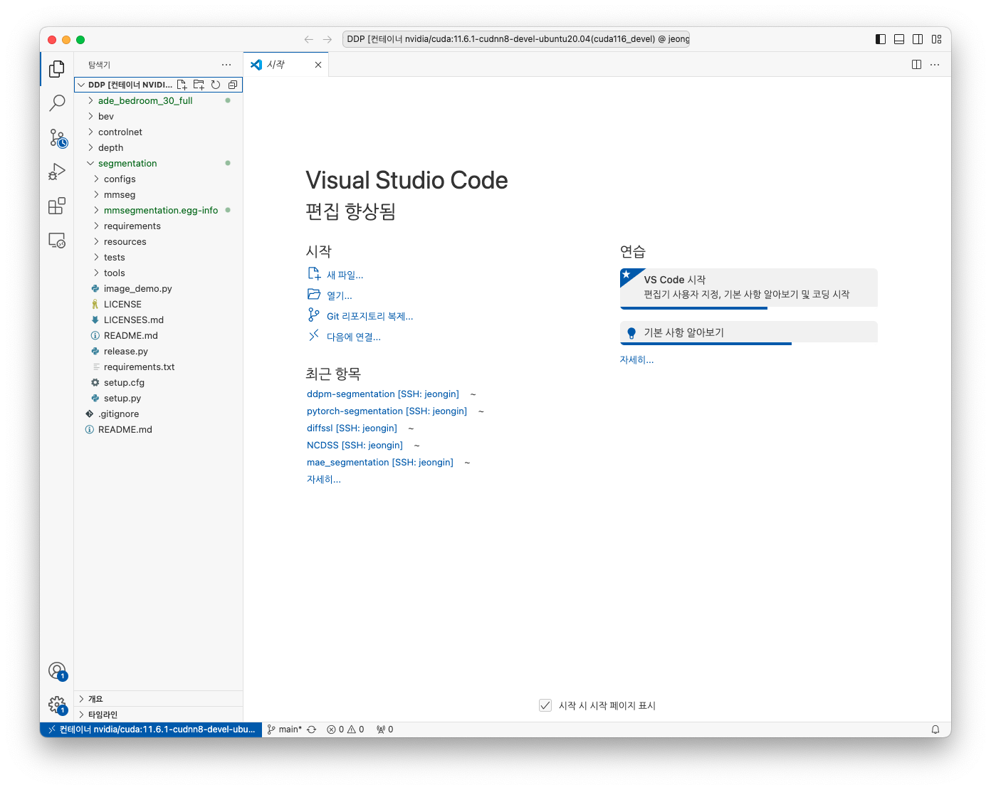Click 자세히... under 연습 section
Screen dimensions: 991x790
pos(636,359)
